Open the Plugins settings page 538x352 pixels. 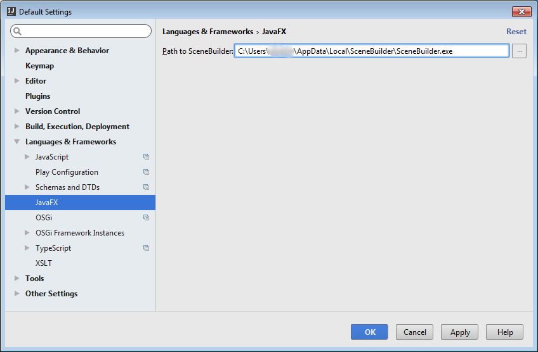(37, 96)
